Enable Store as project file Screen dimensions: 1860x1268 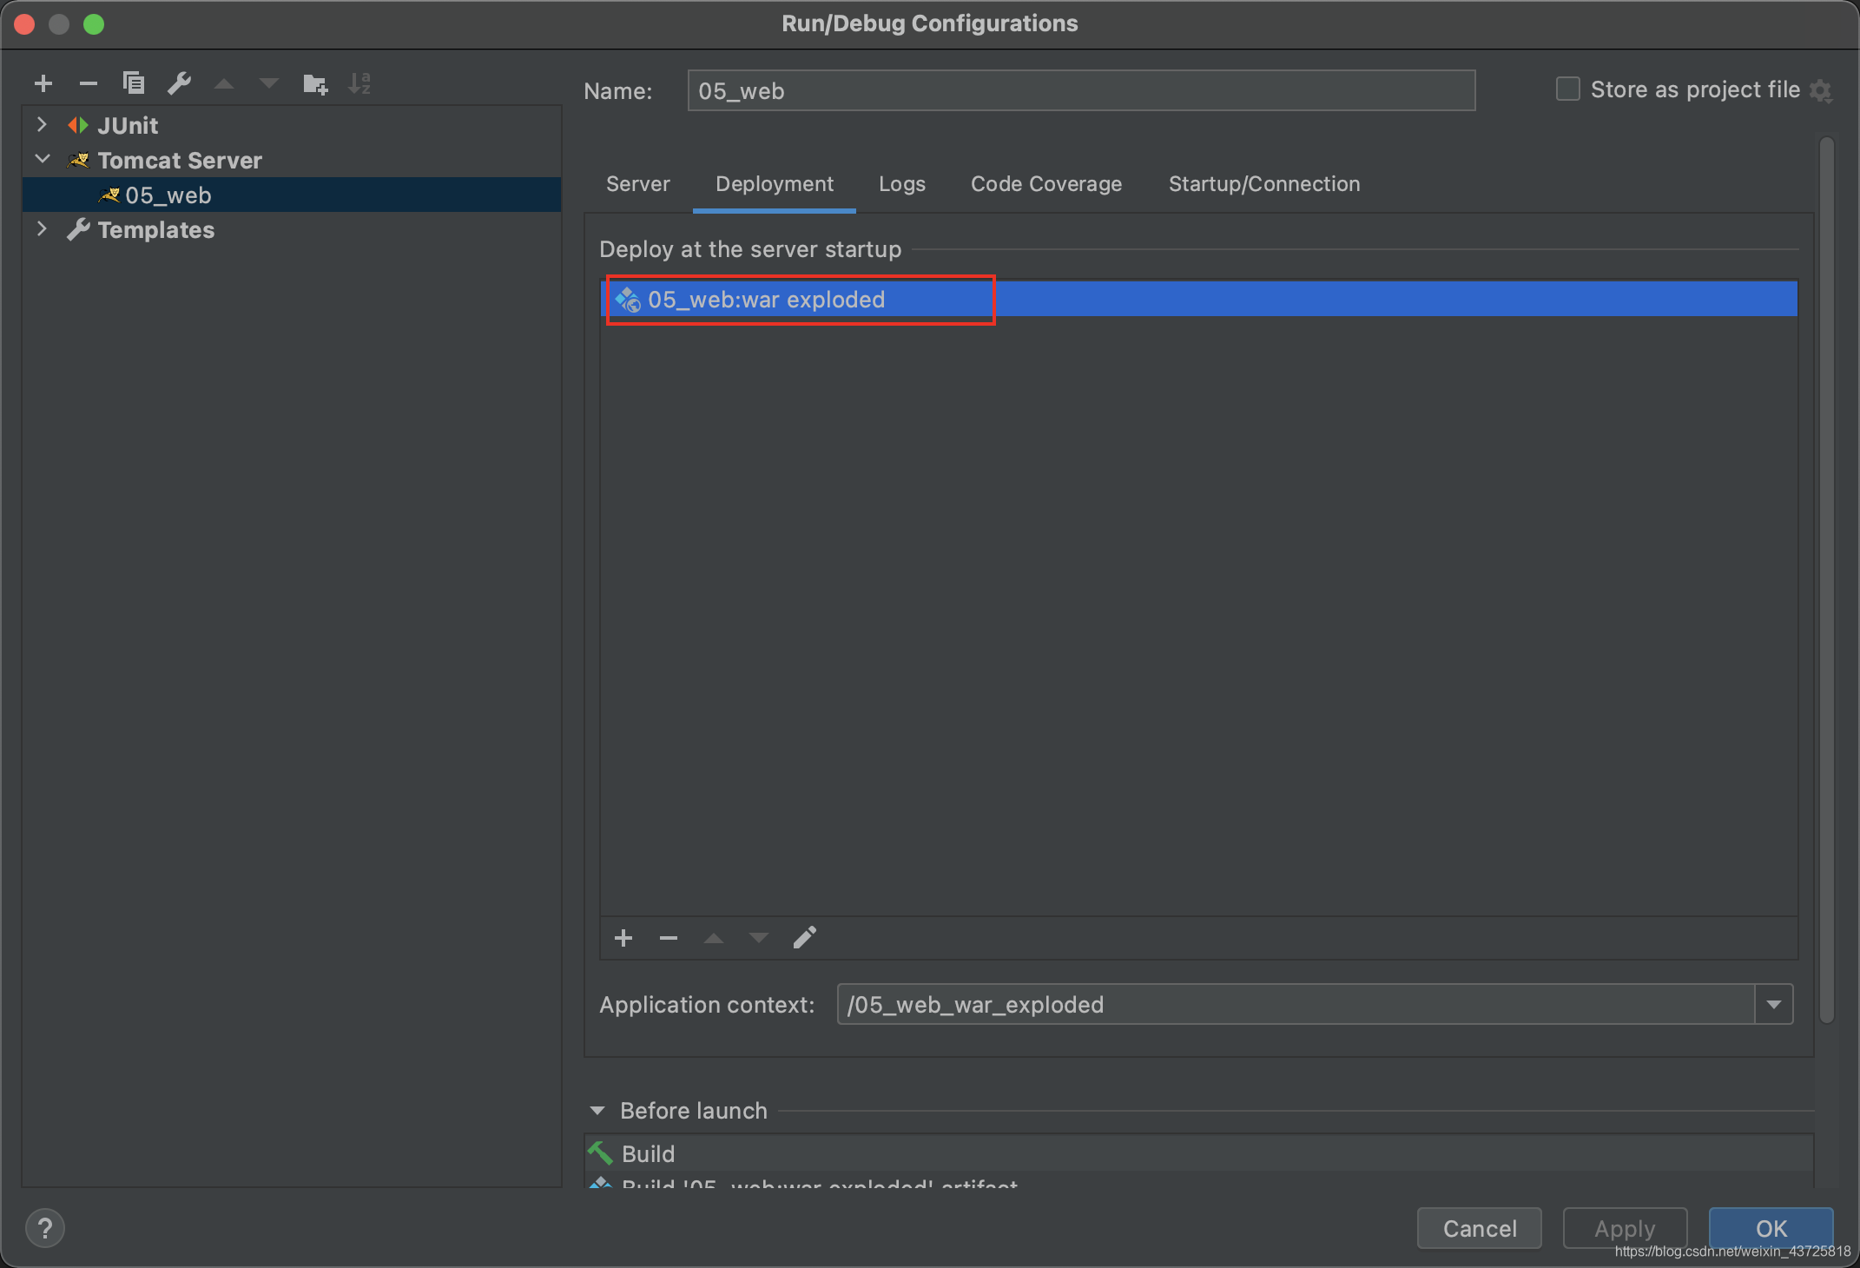point(1568,89)
